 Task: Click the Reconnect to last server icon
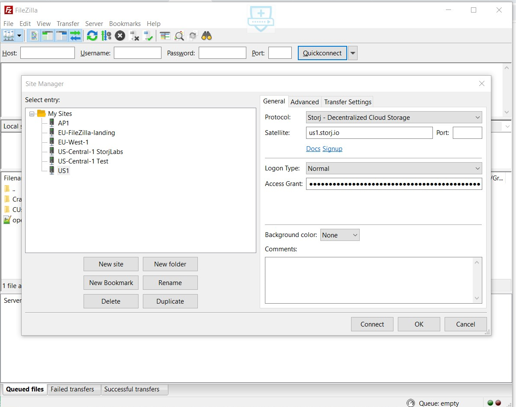tap(148, 35)
